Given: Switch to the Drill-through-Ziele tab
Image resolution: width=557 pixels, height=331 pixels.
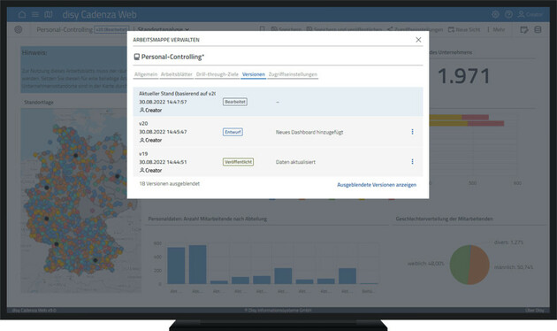Looking at the screenshot, I should (217, 74).
